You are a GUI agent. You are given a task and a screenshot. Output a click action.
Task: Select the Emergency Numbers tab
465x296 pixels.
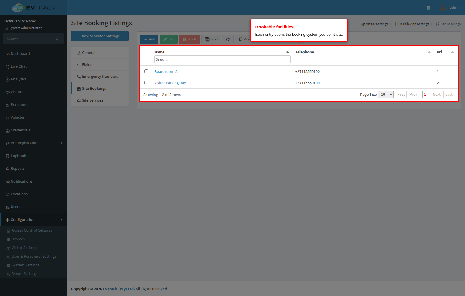pyautogui.click(x=100, y=77)
